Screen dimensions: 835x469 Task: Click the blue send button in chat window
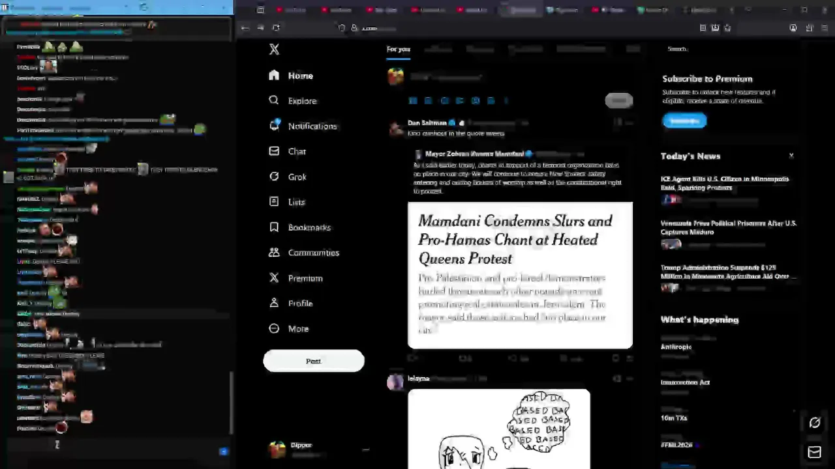point(224,451)
